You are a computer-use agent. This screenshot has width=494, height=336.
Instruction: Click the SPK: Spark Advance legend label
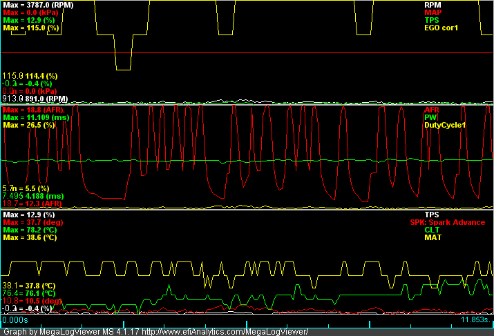tap(447, 223)
